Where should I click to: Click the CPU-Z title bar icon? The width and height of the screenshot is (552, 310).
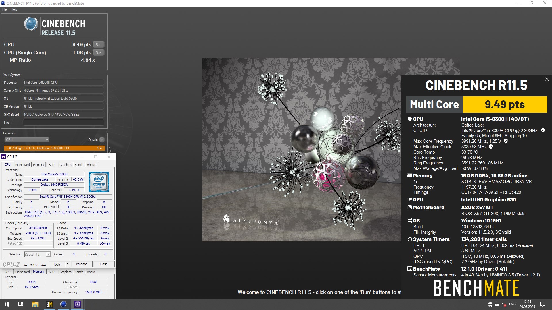point(3,157)
